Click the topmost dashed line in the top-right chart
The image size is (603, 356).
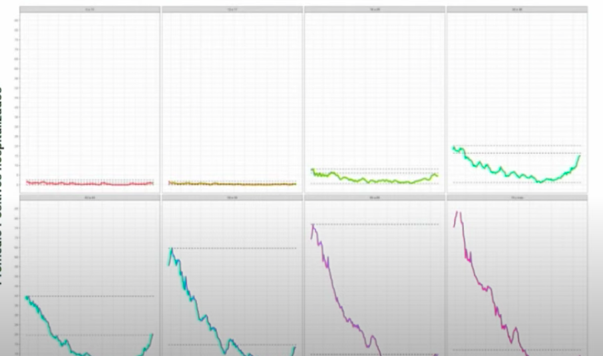coord(532,146)
